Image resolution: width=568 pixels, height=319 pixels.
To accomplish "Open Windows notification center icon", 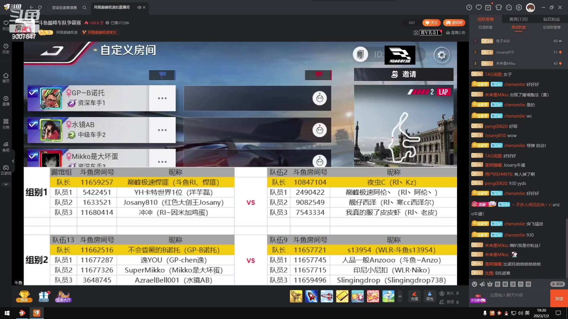I will [558, 313].
